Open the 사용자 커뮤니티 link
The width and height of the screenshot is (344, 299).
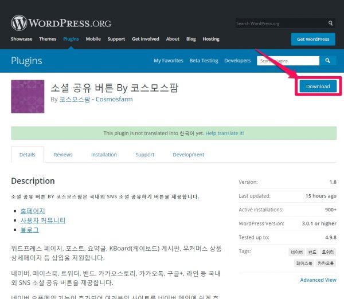(43, 221)
